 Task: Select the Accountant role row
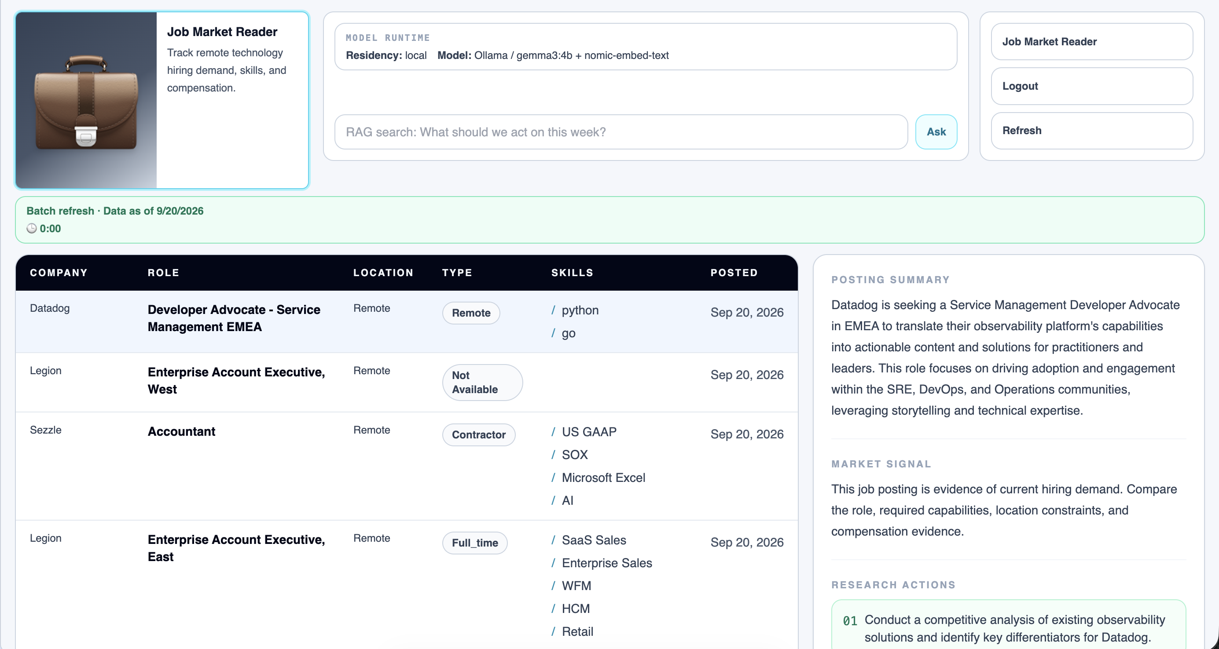[x=407, y=466]
